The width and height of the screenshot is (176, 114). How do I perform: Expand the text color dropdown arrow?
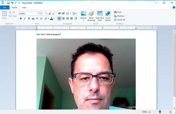(54, 19)
